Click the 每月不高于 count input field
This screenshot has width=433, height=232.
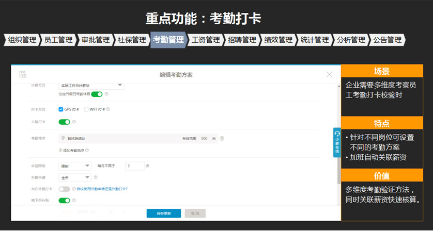pos(134,166)
